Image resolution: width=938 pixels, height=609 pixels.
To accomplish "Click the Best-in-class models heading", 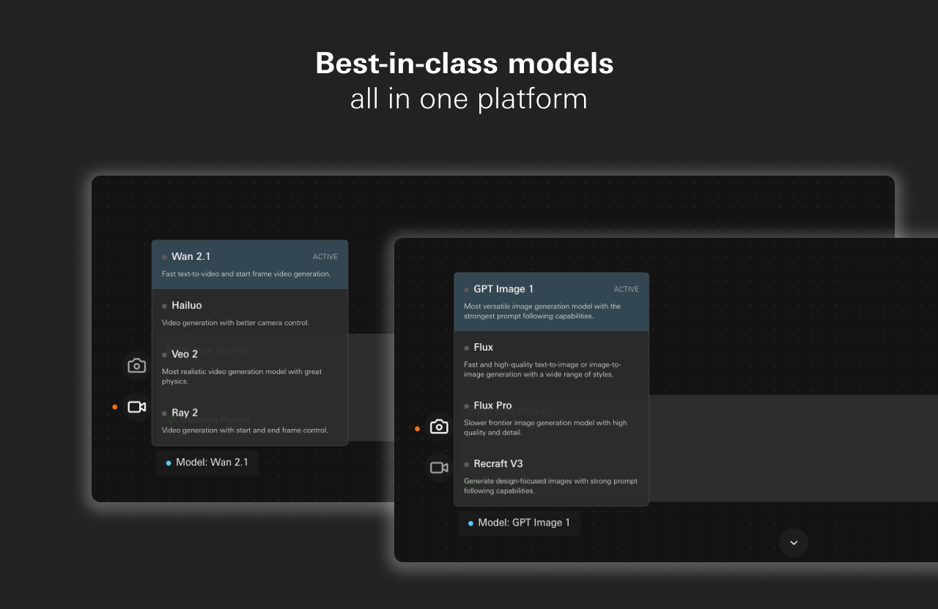I will click(x=465, y=64).
